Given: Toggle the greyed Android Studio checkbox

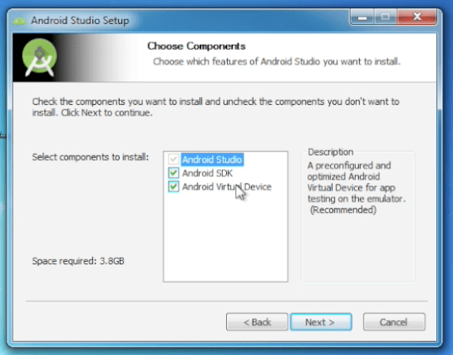Looking at the screenshot, I should [x=174, y=159].
